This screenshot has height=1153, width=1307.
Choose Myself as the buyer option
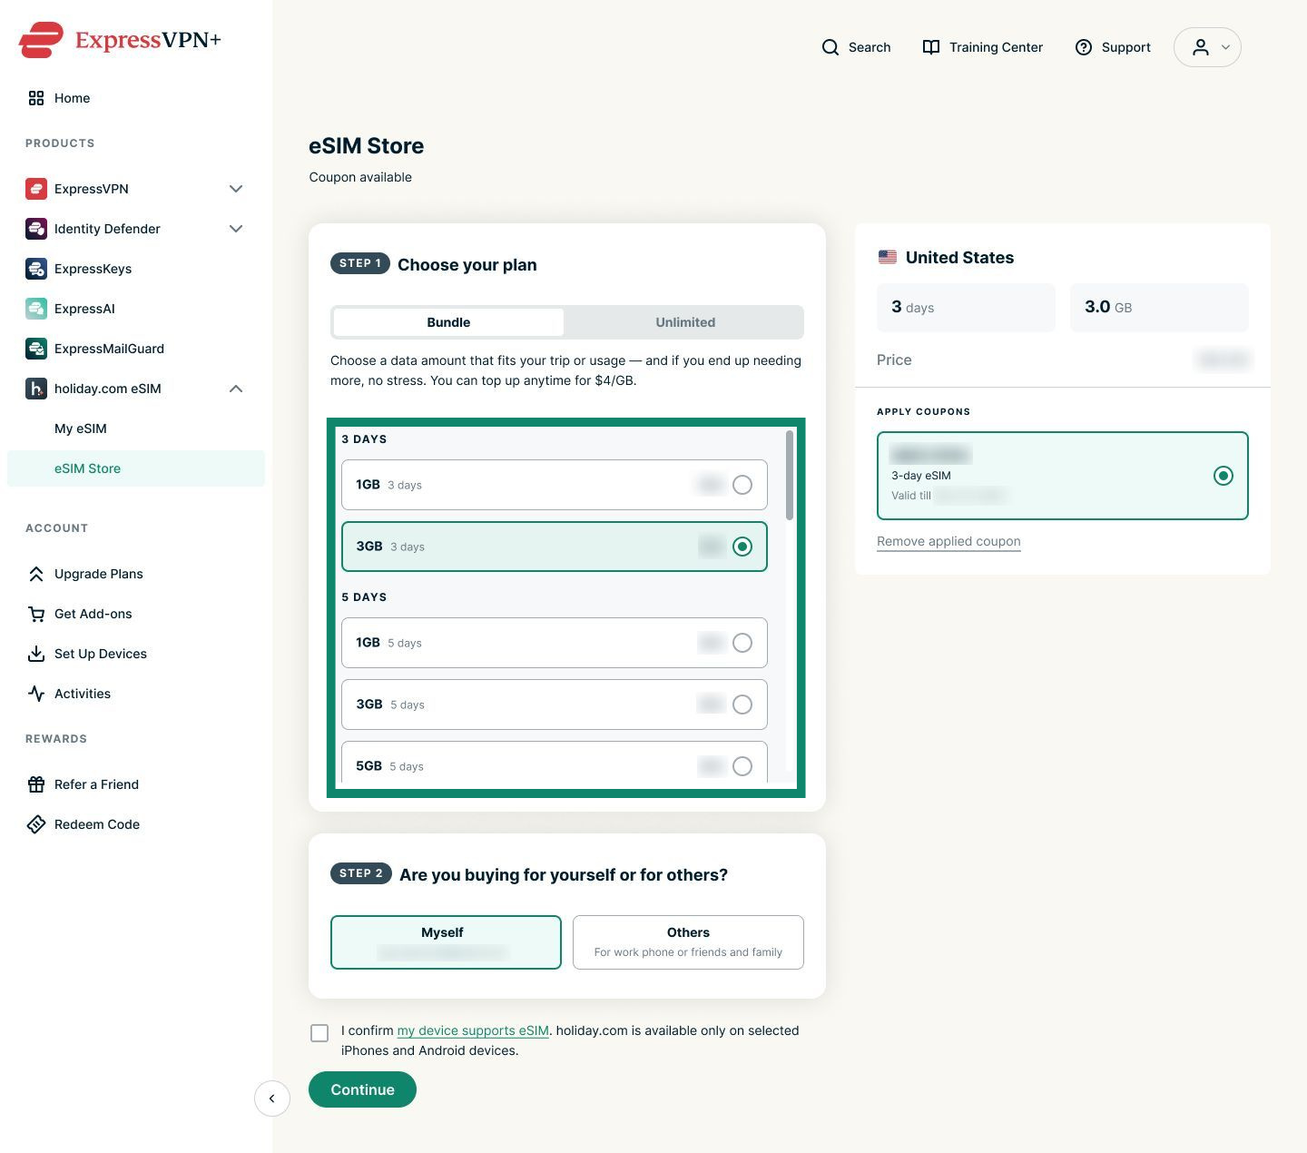(x=446, y=942)
